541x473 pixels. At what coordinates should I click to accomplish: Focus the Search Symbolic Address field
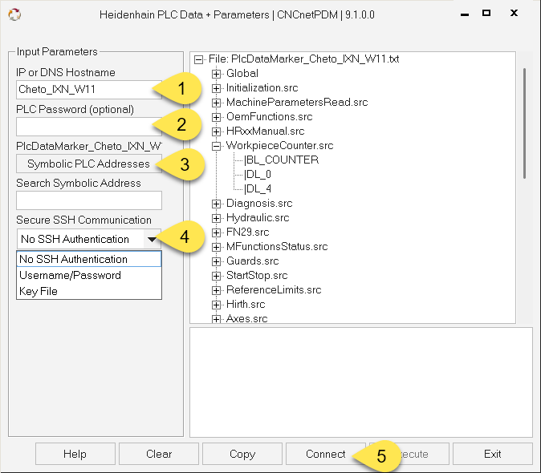pos(89,200)
